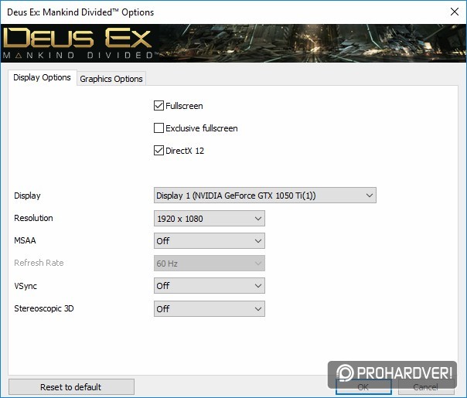467x398 pixels.
Task: Expand the MSAA dropdown
Action: [210, 241]
